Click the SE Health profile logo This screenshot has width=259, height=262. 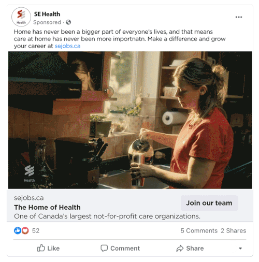21,17
